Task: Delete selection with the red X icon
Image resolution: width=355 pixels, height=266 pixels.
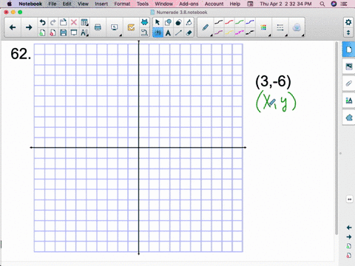Action: 74,22
